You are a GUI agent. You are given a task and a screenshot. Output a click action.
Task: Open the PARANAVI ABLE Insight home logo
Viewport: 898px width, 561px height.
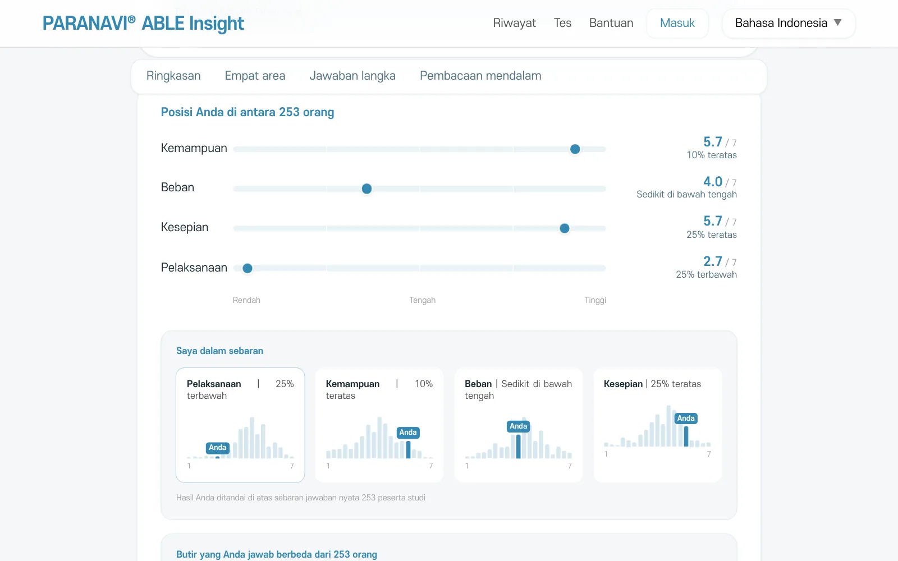[143, 23]
